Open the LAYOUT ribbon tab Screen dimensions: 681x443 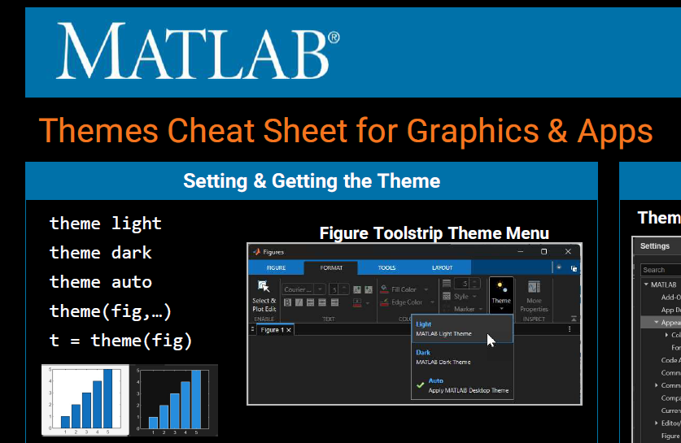(x=442, y=267)
